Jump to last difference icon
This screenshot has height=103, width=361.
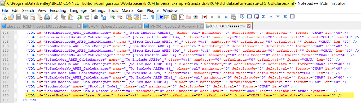click(285, 17)
